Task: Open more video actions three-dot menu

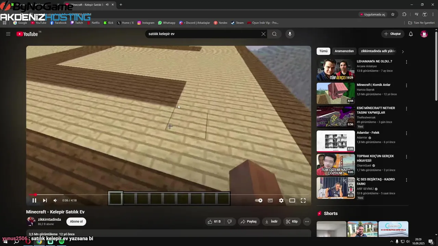Action: (x=307, y=221)
